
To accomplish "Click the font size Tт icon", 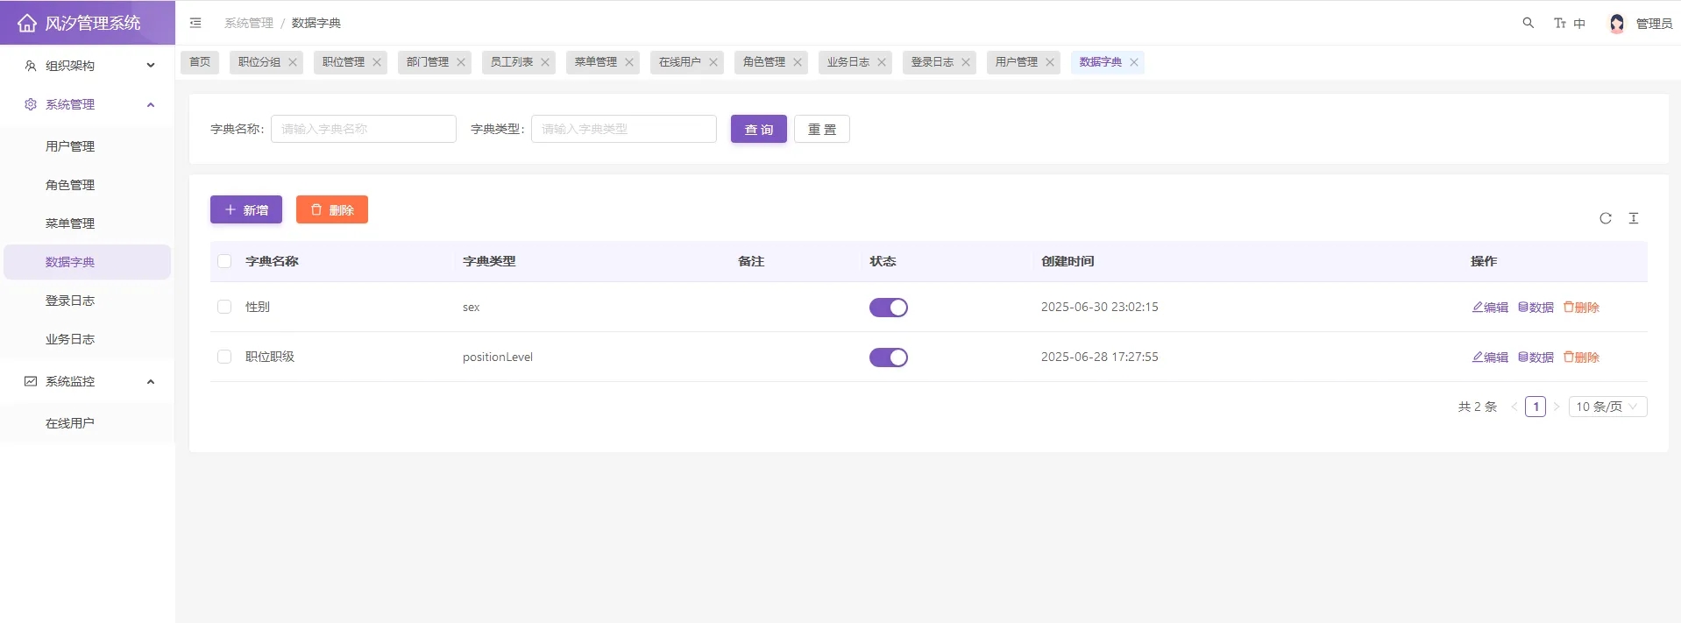I will [x=1559, y=24].
